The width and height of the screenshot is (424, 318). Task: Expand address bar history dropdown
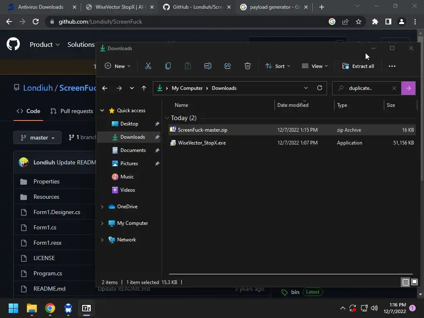tap(306, 88)
